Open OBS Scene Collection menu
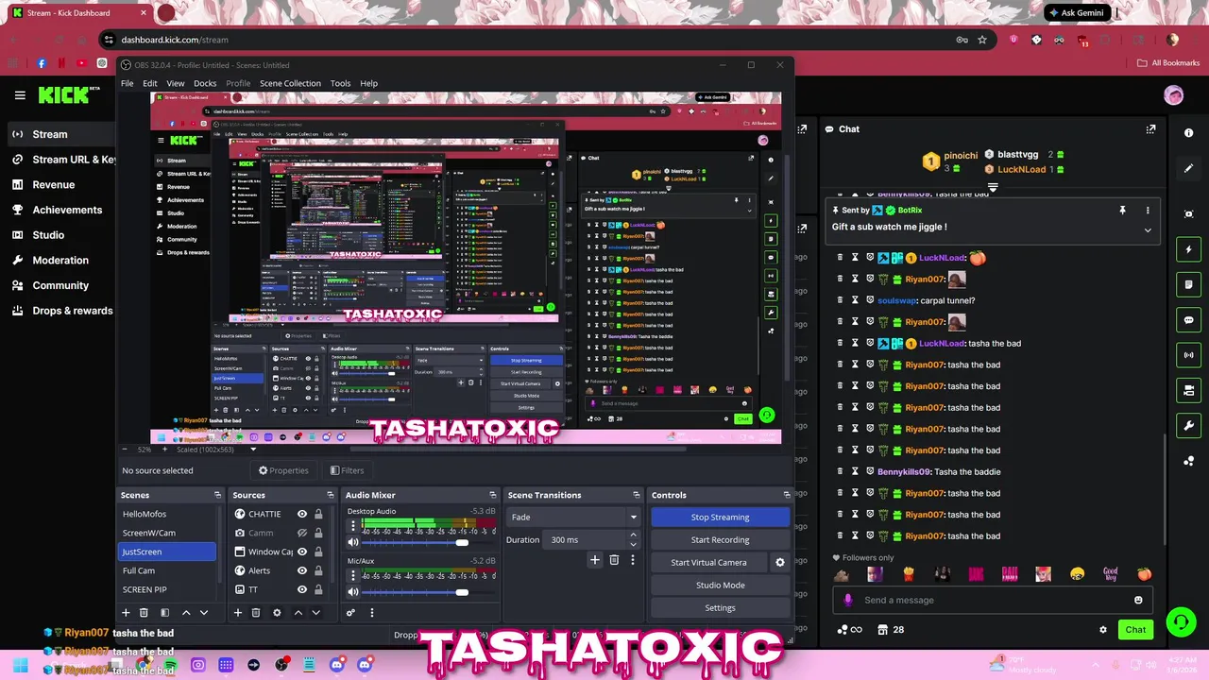The width and height of the screenshot is (1209, 680). tap(290, 83)
